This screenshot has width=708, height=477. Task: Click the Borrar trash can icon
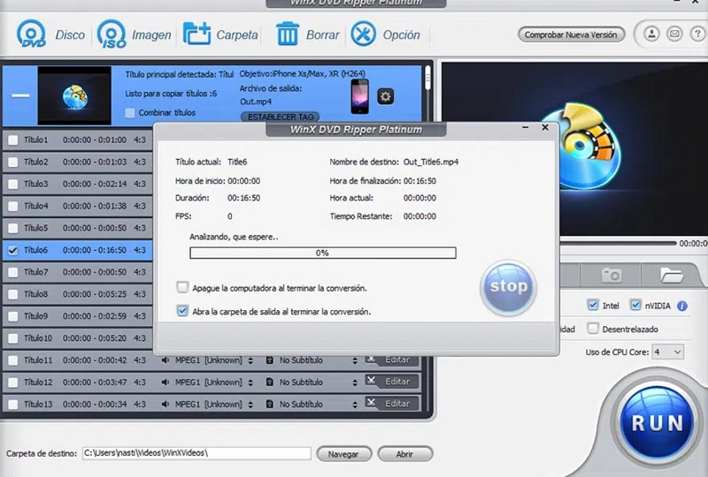[287, 34]
